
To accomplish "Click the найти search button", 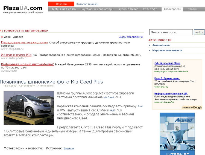I will pos(199,32).
